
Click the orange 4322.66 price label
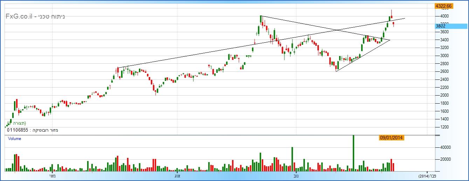click(443, 6)
